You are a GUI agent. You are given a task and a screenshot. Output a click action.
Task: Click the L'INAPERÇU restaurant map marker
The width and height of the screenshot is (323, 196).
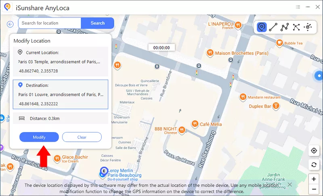pyautogui.click(x=238, y=25)
